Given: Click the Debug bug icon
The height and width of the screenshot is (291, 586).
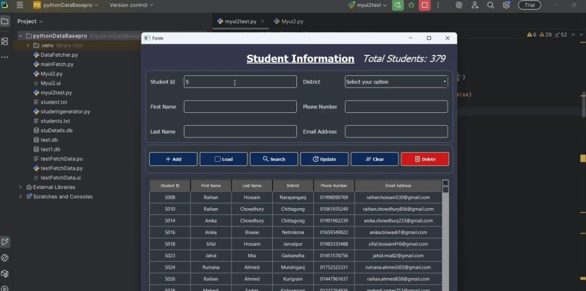Looking at the screenshot, I should click(411, 5).
